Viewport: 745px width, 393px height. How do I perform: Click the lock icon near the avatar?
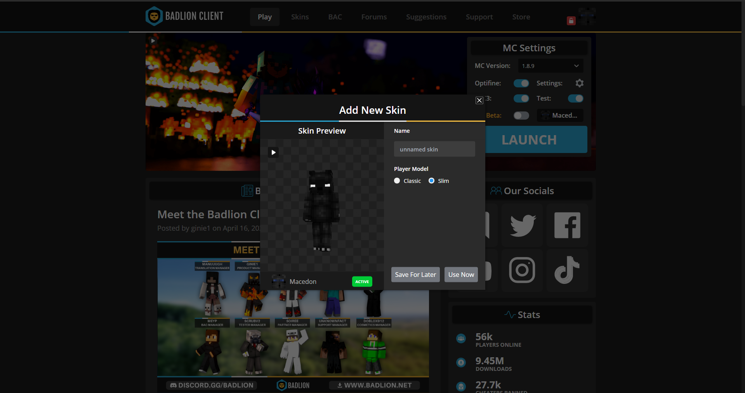(x=571, y=21)
